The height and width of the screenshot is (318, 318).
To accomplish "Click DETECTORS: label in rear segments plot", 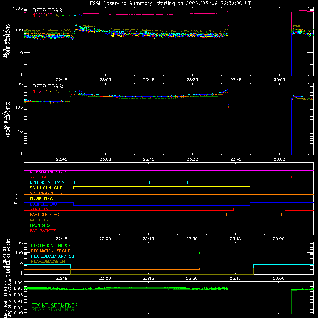I will coord(48,87).
